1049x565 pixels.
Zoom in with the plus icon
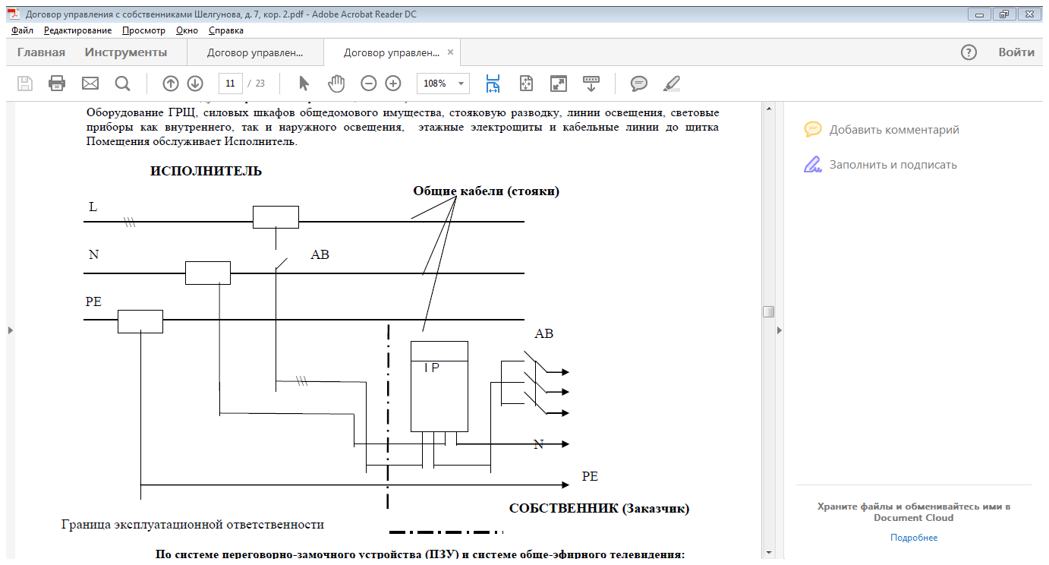tap(392, 84)
